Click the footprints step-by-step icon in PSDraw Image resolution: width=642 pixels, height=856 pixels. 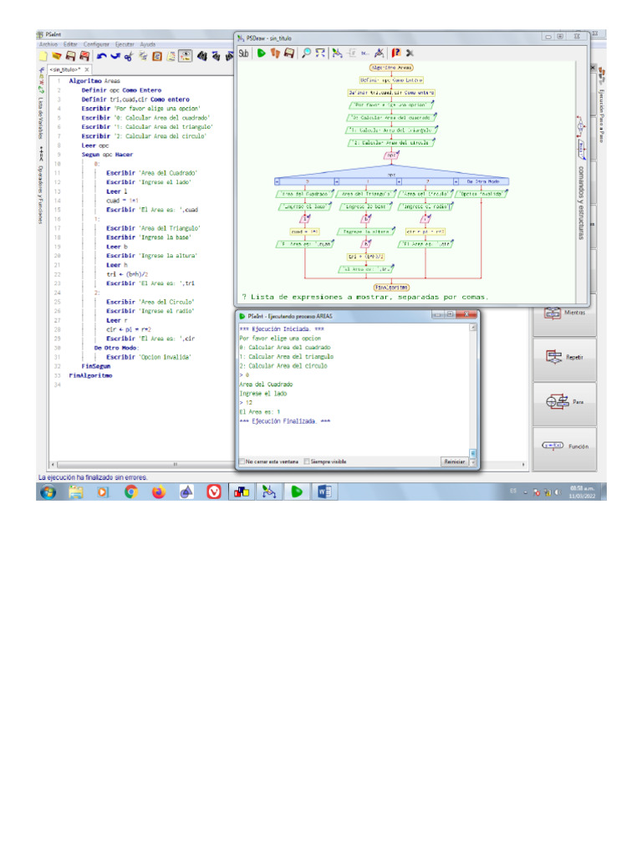tap(274, 53)
